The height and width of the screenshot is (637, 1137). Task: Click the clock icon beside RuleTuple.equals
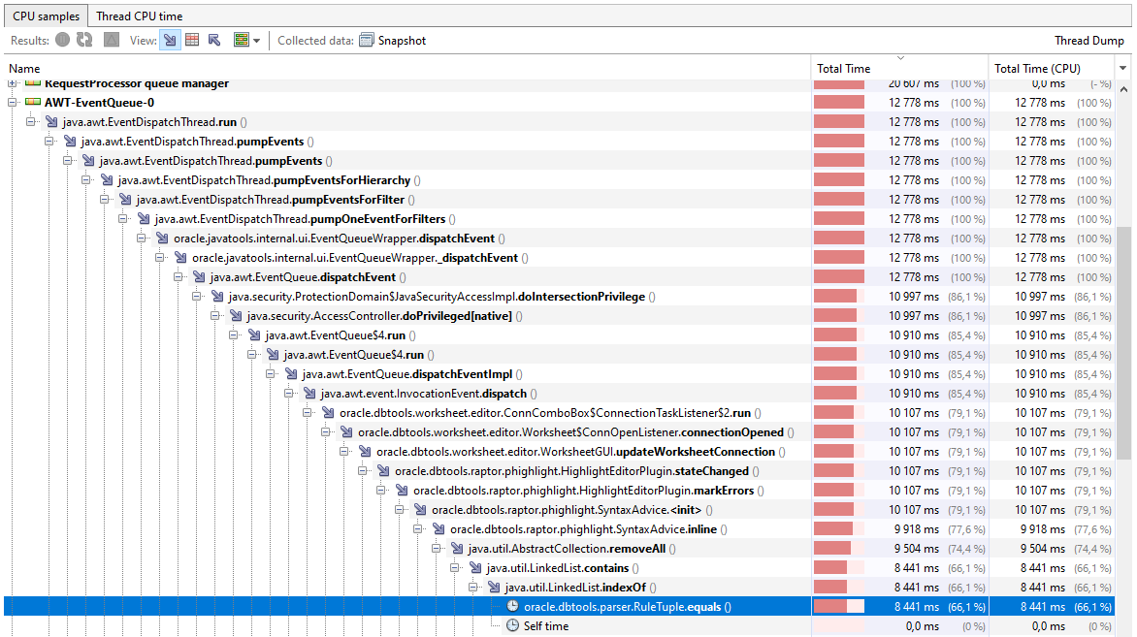[x=512, y=606]
